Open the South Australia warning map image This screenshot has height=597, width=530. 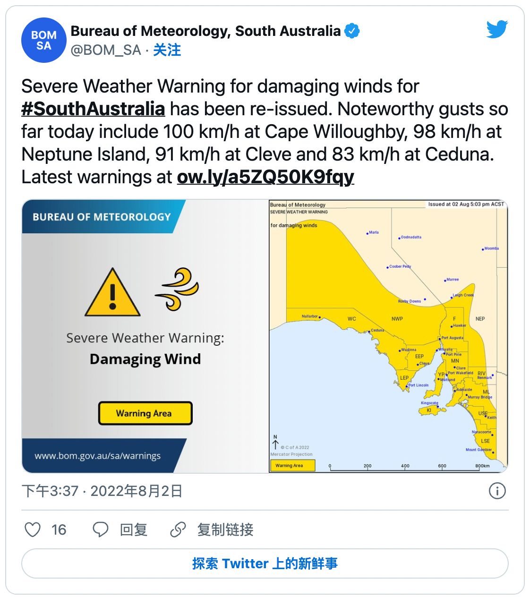388,336
